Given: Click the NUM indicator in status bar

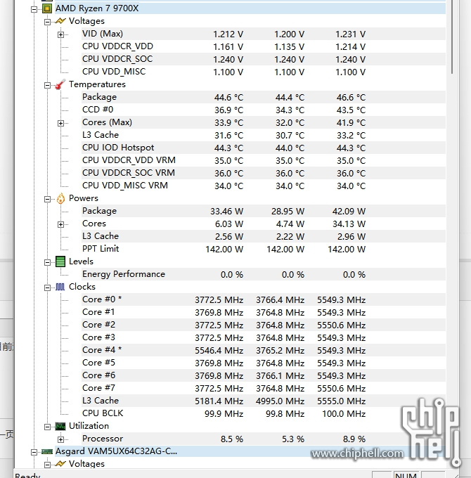Looking at the screenshot, I should click(406, 475).
